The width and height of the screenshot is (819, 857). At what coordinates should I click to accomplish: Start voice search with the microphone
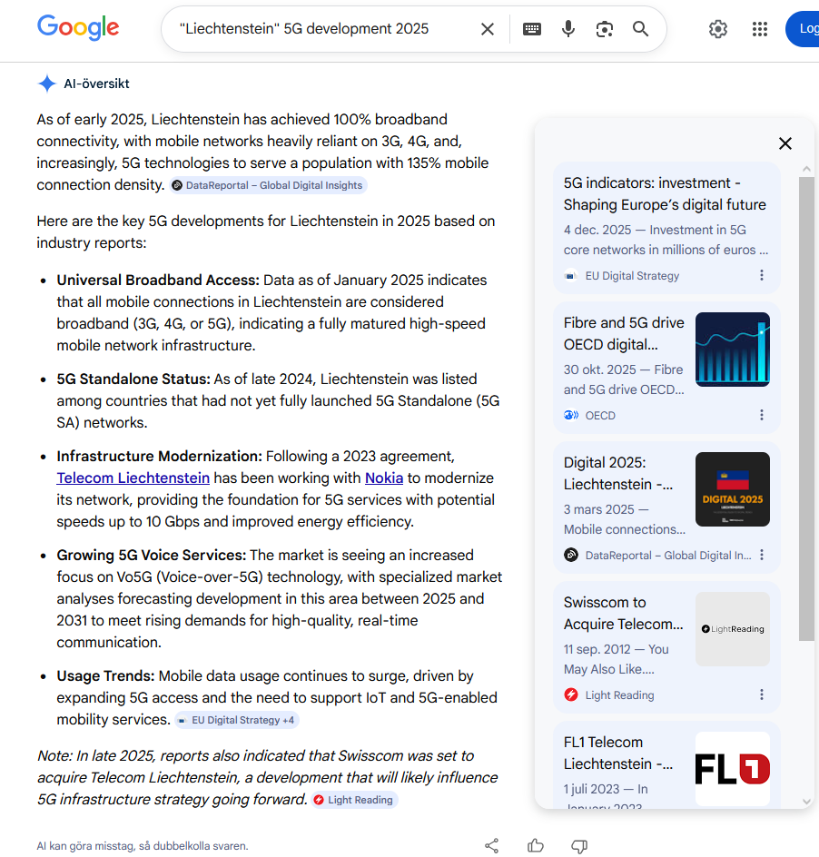click(x=568, y=29)
